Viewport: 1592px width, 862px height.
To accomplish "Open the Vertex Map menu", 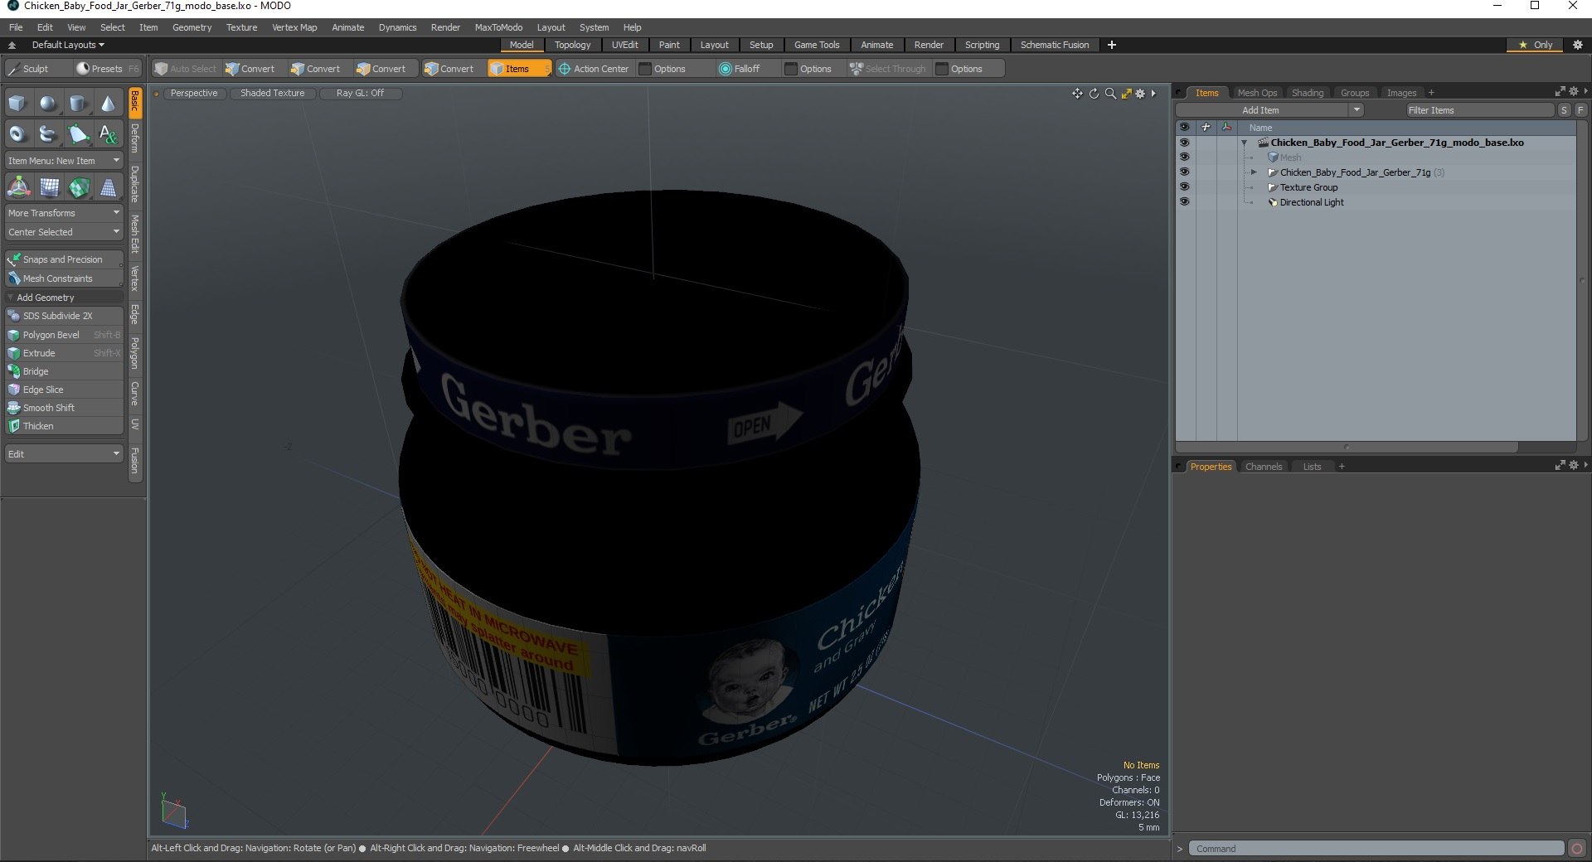I will [x=294, y=27].
